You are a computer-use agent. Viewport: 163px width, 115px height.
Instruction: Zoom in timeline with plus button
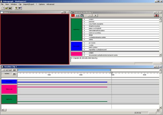click(7, 70)
